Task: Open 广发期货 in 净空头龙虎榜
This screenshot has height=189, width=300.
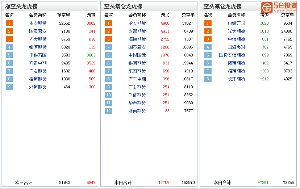Action: 38,71
